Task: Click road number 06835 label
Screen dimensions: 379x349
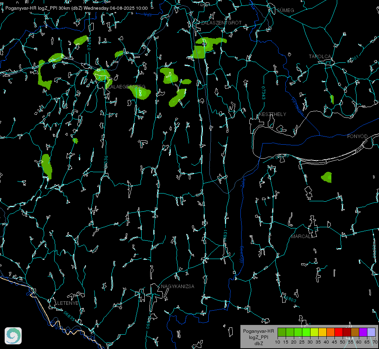Action: click(x=69, y=316)
